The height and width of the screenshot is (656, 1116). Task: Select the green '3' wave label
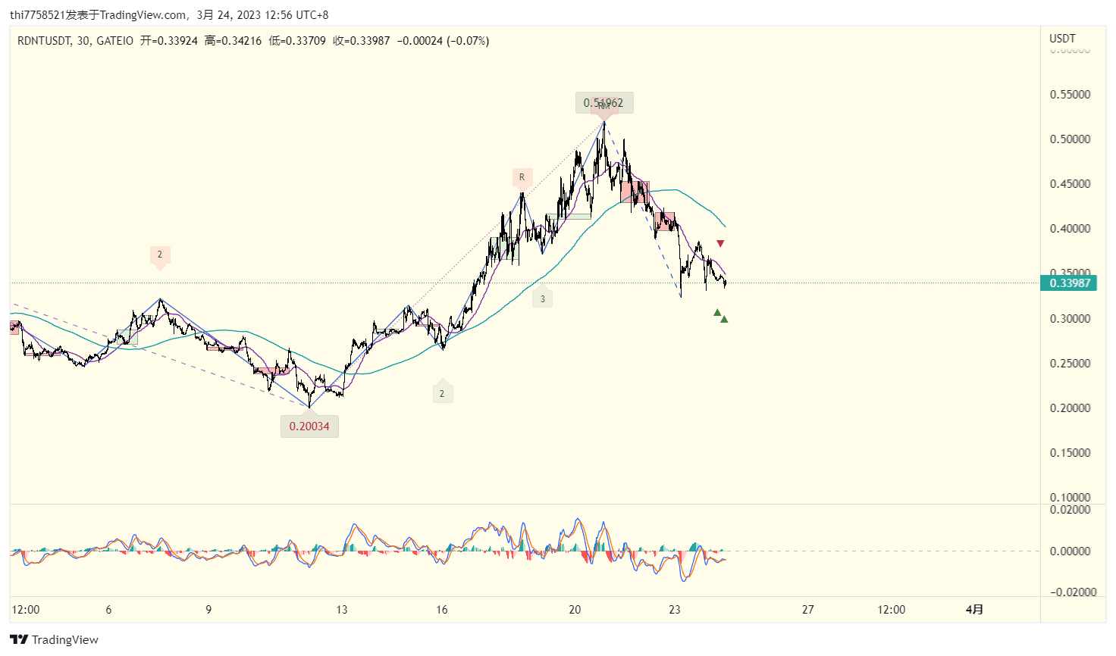click(x=542, y=297)
